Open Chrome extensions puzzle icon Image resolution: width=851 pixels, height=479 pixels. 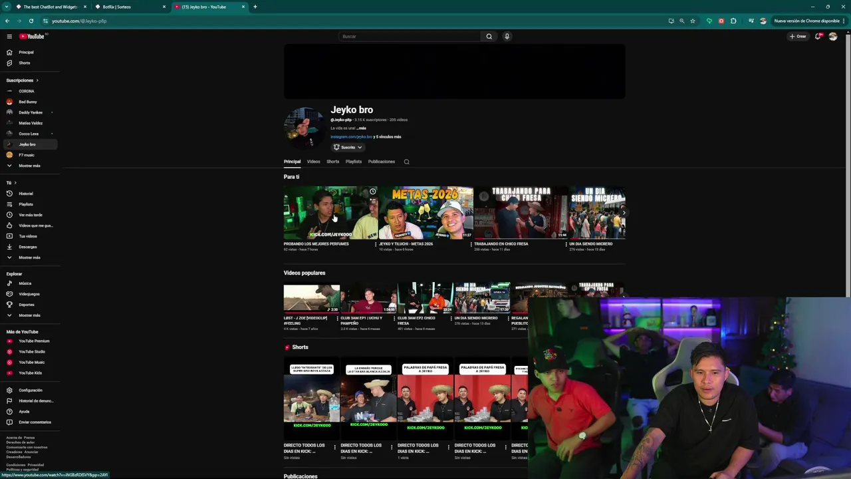[733, 21]
